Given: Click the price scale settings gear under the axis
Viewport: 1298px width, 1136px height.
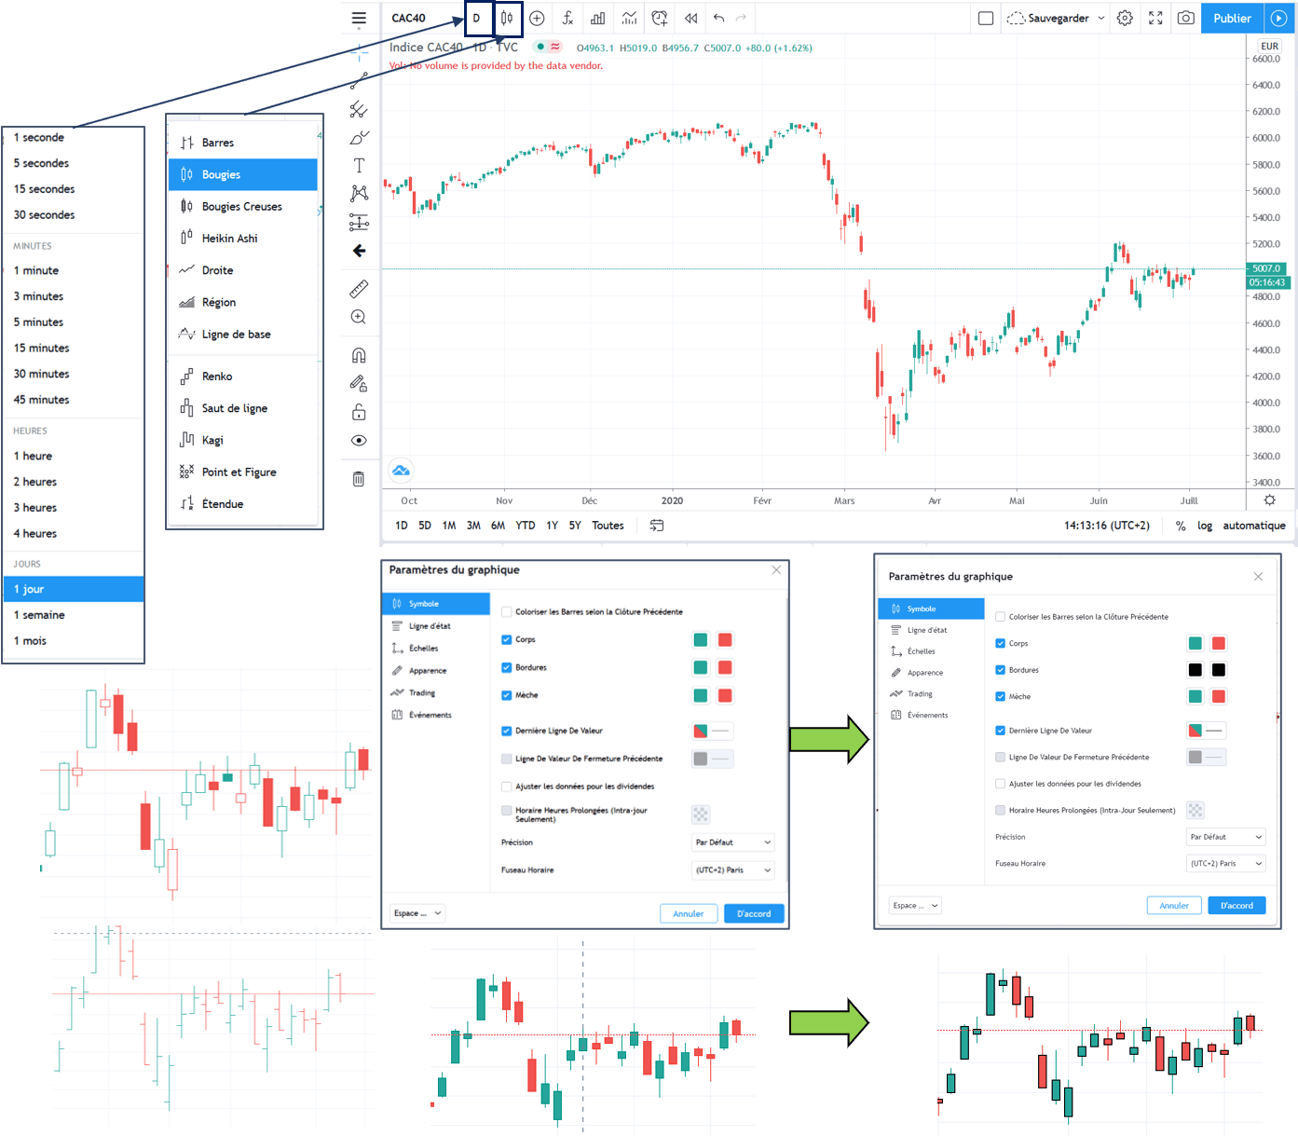Looking at the screenshot, I should tap(1269, 500).
